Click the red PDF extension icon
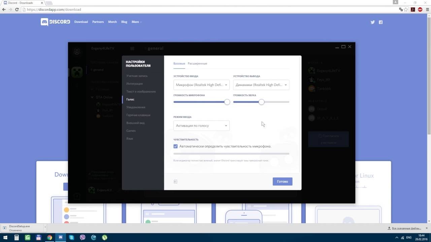The width and height of the screenshot is (431, 242). 413,10
